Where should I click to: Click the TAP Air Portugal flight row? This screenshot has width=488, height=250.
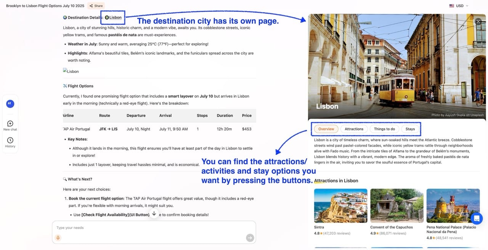coord(159,129)
